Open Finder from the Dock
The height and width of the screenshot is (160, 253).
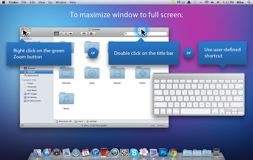(x=37, y=152)
